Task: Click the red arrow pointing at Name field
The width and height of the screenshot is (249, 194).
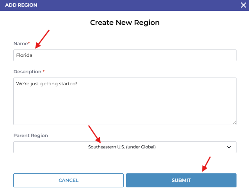Action: [43, 39]
